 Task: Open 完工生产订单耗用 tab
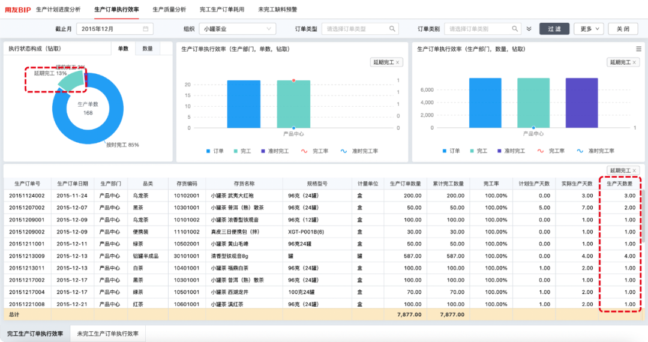222,10
